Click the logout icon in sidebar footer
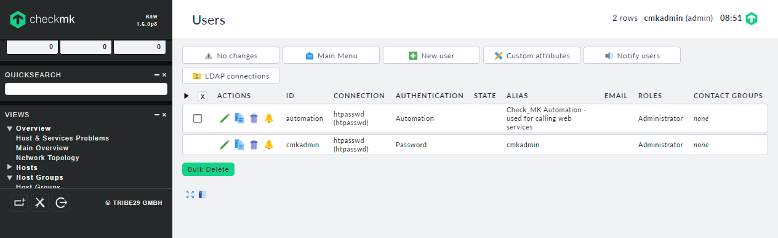The image size is (778, 238). click(x=61, y=202)
